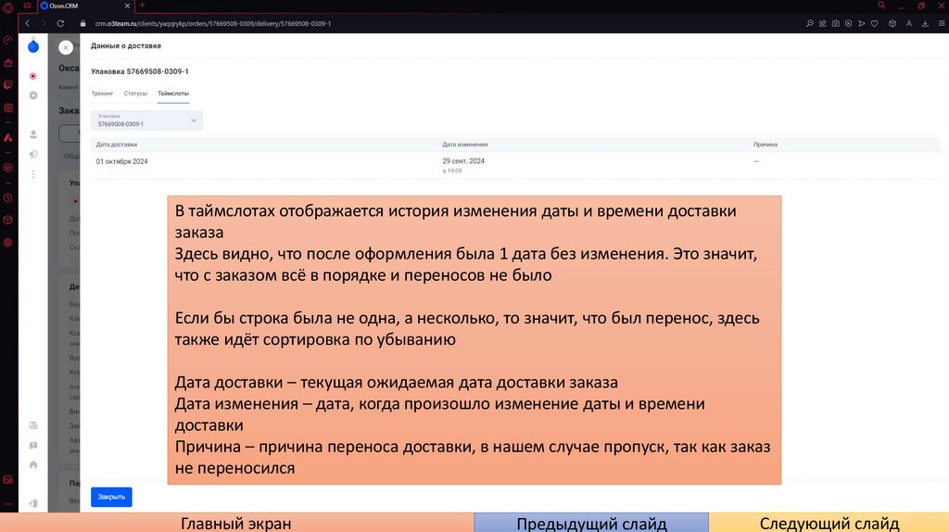
Task: Click the Причина column header
Action: pyautogui.click(x=766, y=145)
